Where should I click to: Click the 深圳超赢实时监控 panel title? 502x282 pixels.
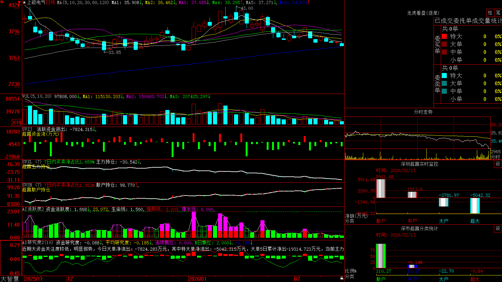[x=419, y=164]
